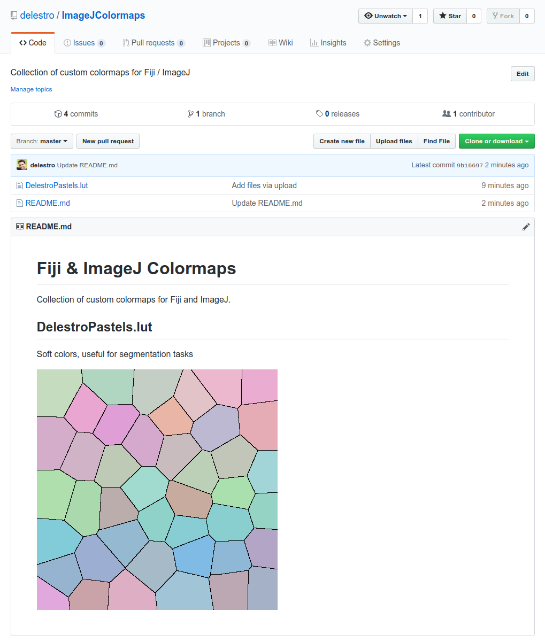Click the branch icon beside 1 branch
Viewport: 545px width, 642px height.
(x=190, y=114)
